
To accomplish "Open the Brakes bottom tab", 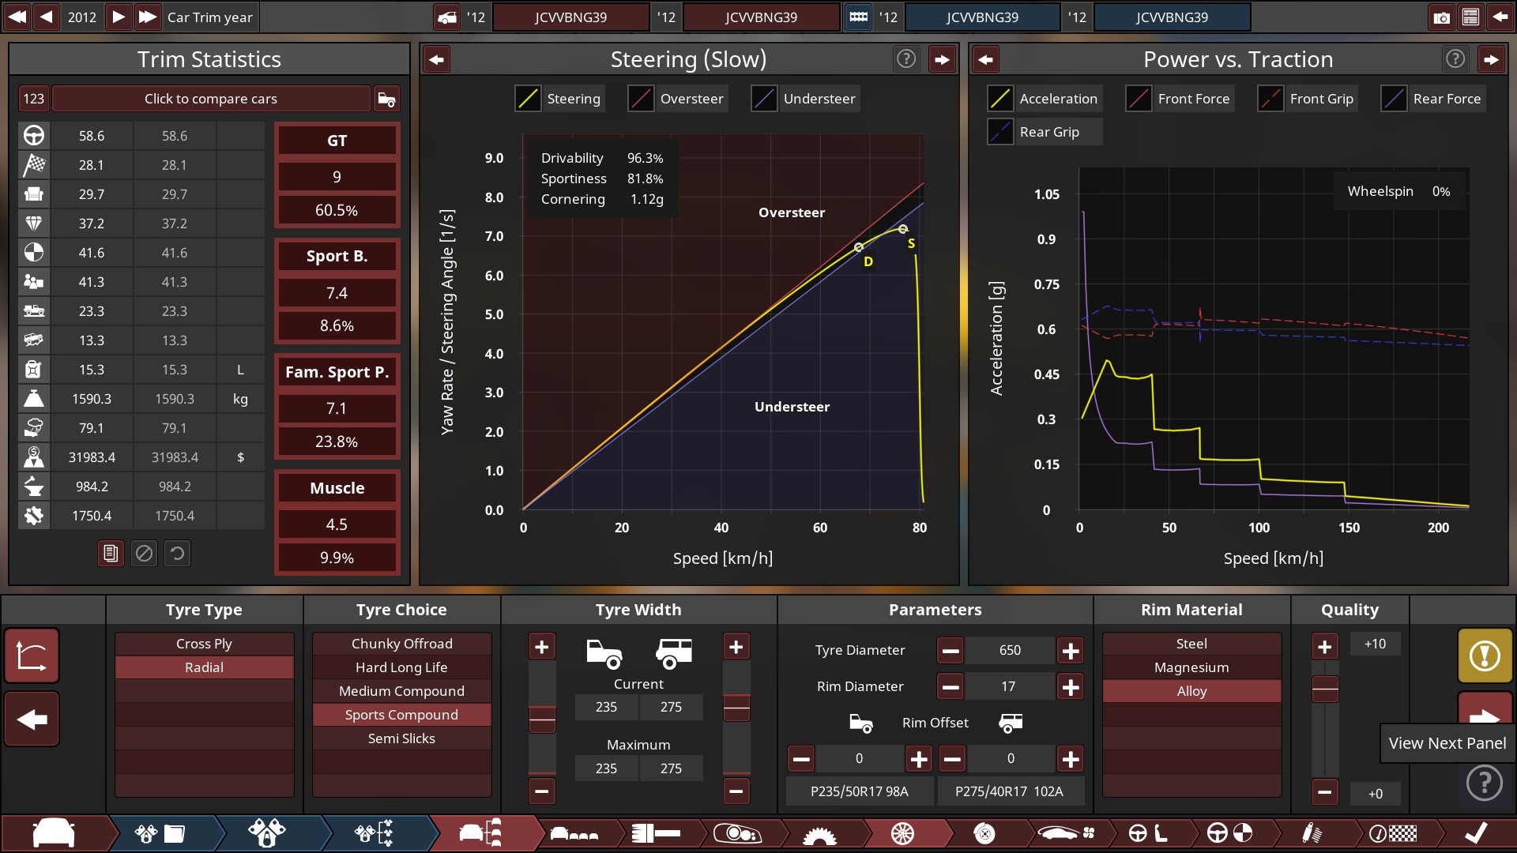I will coord(984,833).
